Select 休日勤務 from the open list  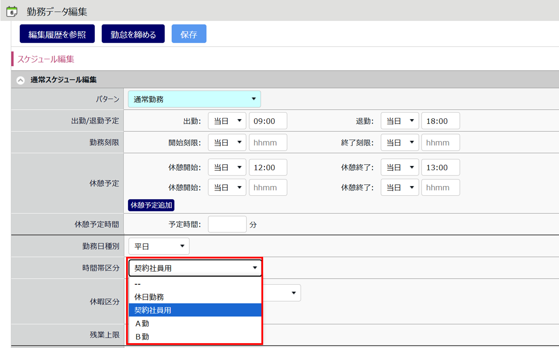pos(149,297)
